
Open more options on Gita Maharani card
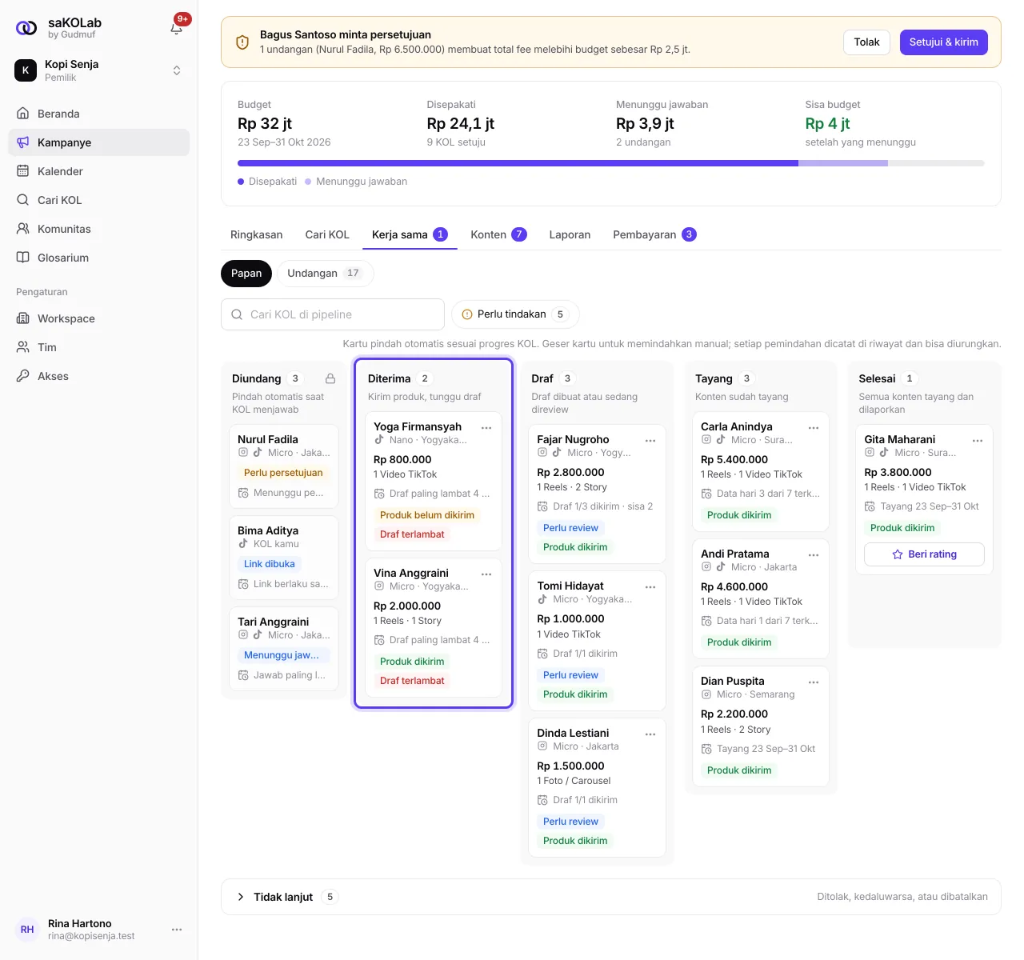[x=978, y=441]
